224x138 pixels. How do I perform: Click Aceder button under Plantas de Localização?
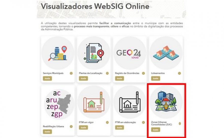(83, 78)
